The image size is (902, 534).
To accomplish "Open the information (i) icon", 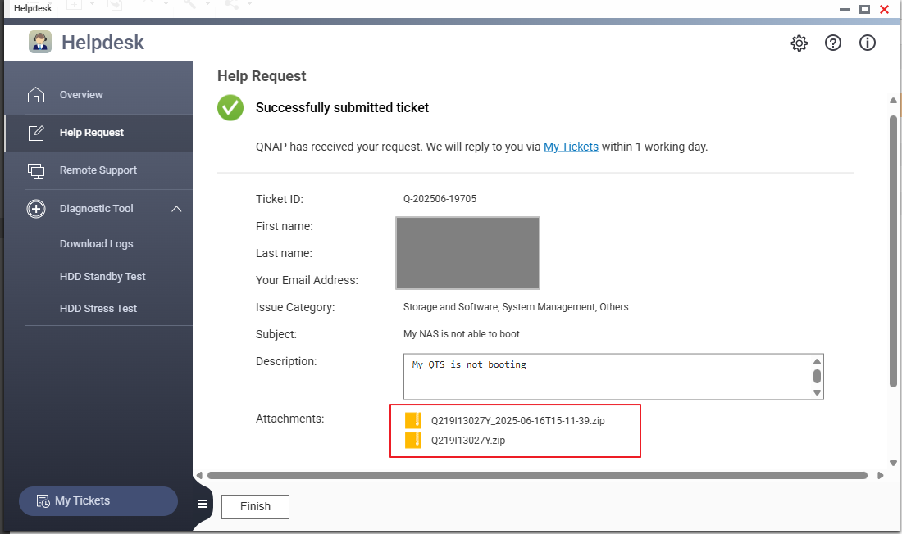I will pyautogui.click(x=868, y=43).
